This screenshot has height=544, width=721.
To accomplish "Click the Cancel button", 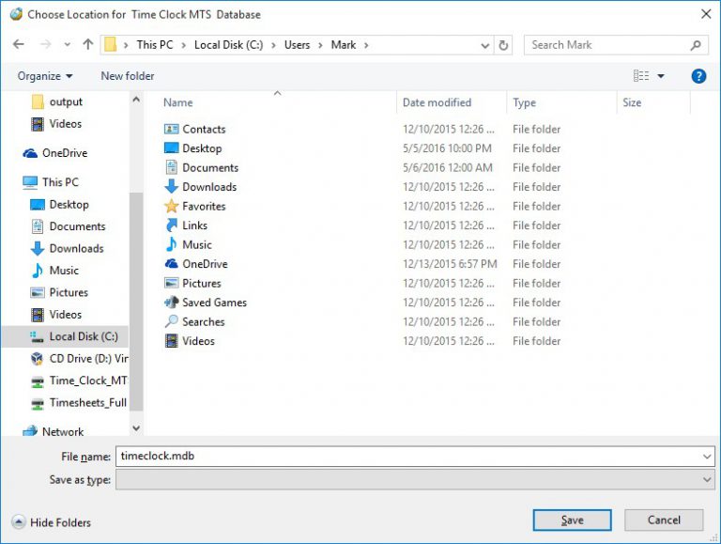I will tap(664, 521).
